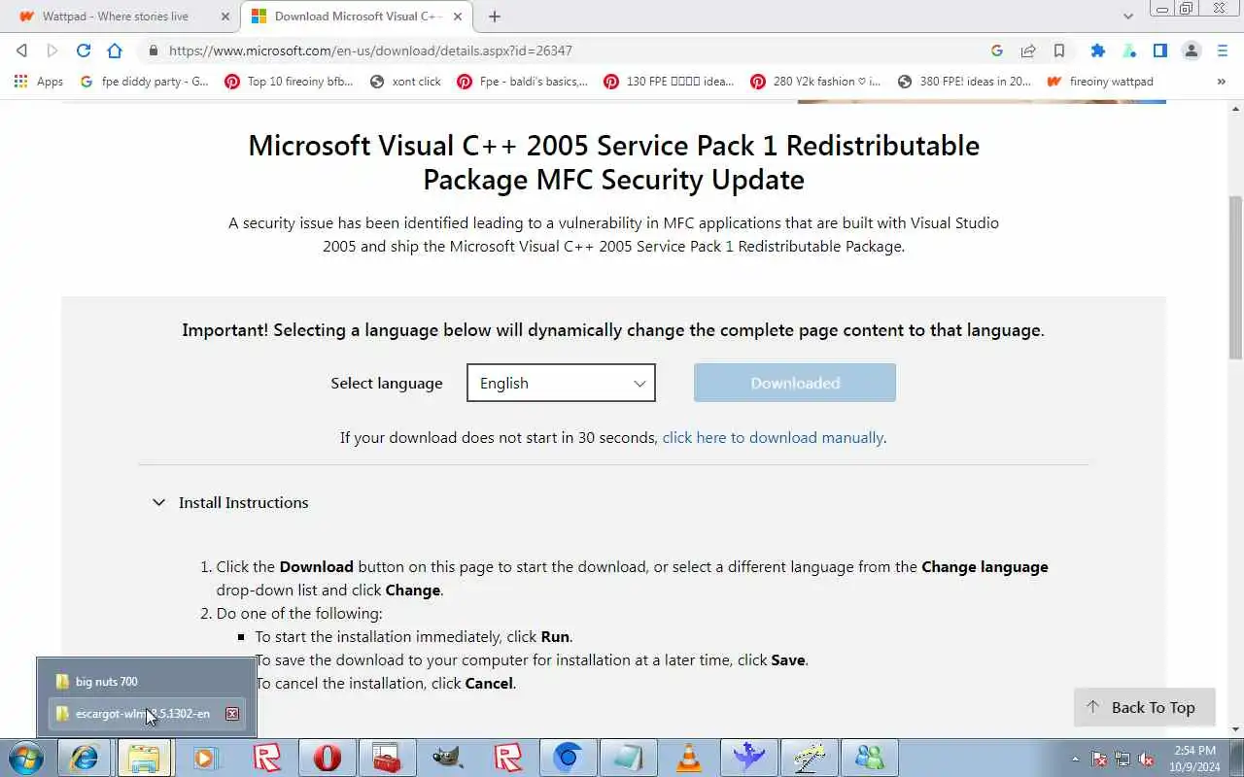Open the user profile avatar
The height and width of the screenshot is (777, 1244).
coord(1192,51)
